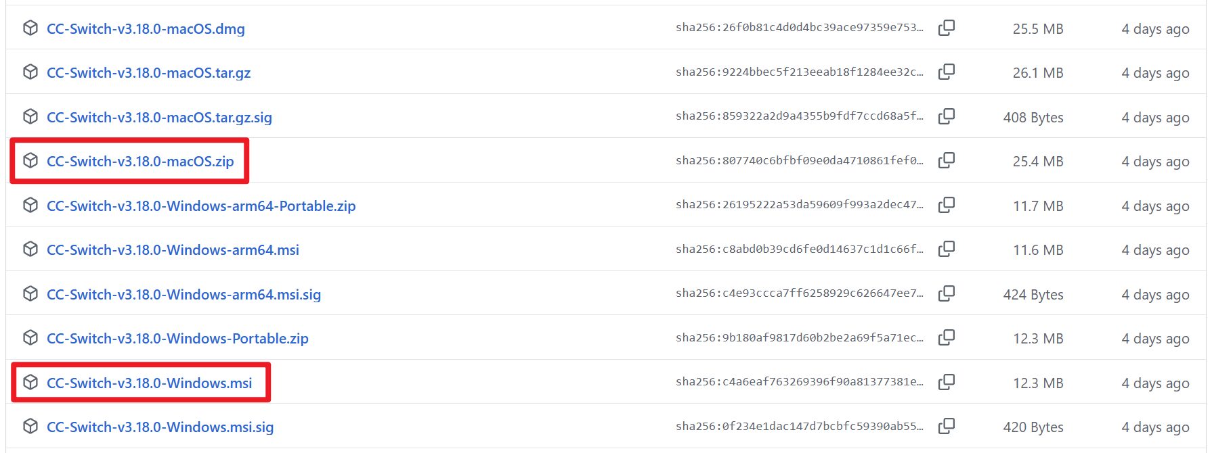Download the highlighted macOS.zip file

140,162
